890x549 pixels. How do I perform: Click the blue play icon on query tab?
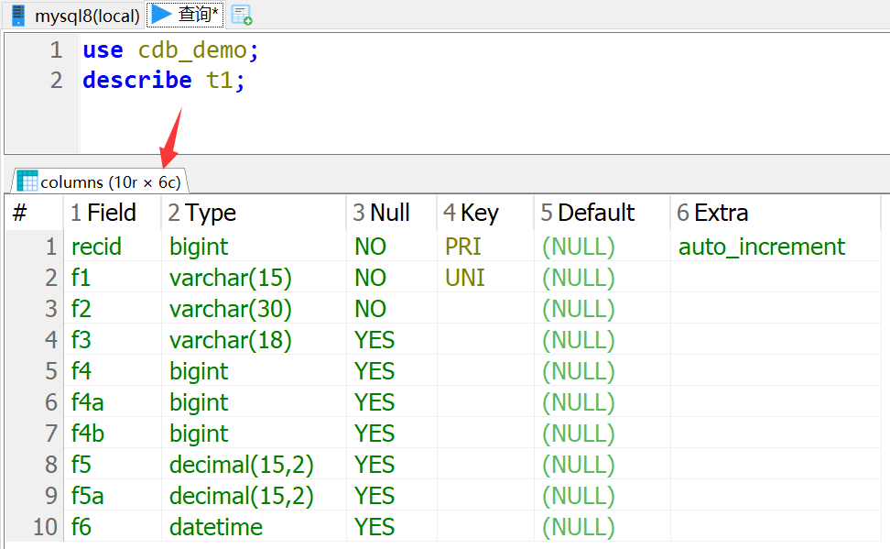point(161,15)
